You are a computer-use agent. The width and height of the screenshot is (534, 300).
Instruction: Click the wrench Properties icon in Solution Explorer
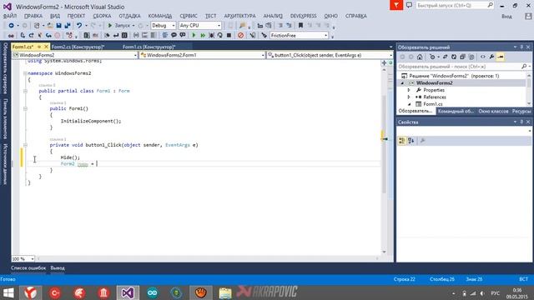491,57
